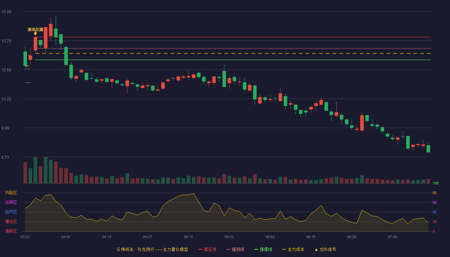The width and height of the screenshot is (450, 257).
Task: Click the 05-12 date label
Action: point(188,237)
